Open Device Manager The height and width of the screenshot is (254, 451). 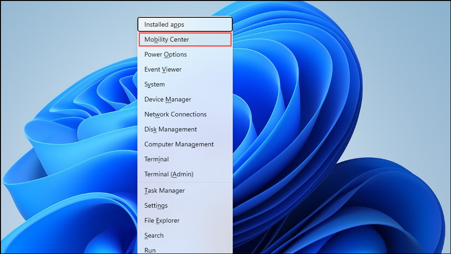click(185, 99)
